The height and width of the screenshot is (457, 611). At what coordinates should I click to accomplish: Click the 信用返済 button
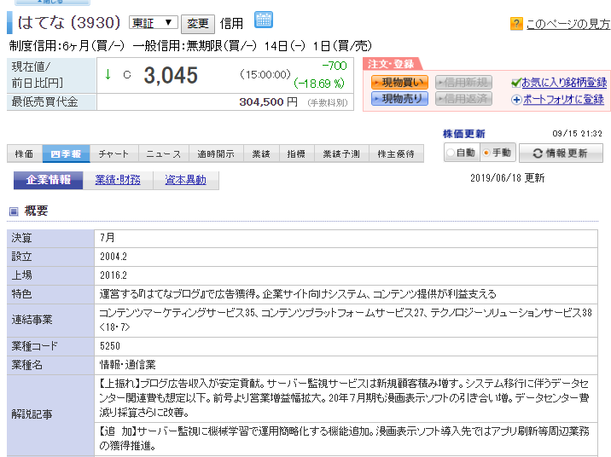[463, 99]
